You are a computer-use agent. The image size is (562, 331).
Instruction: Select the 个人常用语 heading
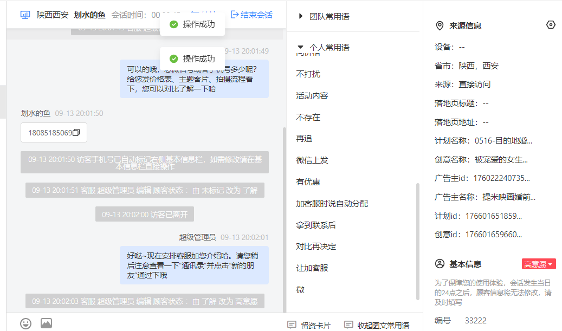tap(330, 47)
